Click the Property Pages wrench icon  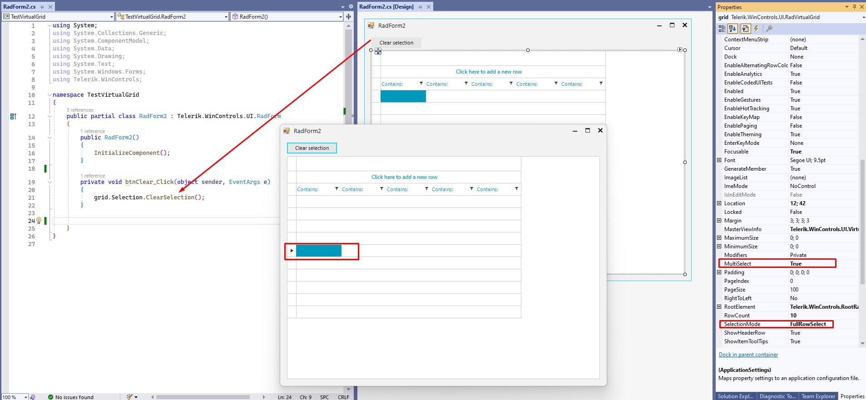click(x=769, y=29)
